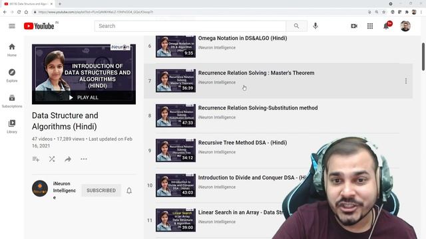Open Library in sidebar
This screenshot has width=426, height=239.
[x=12, y=127]
